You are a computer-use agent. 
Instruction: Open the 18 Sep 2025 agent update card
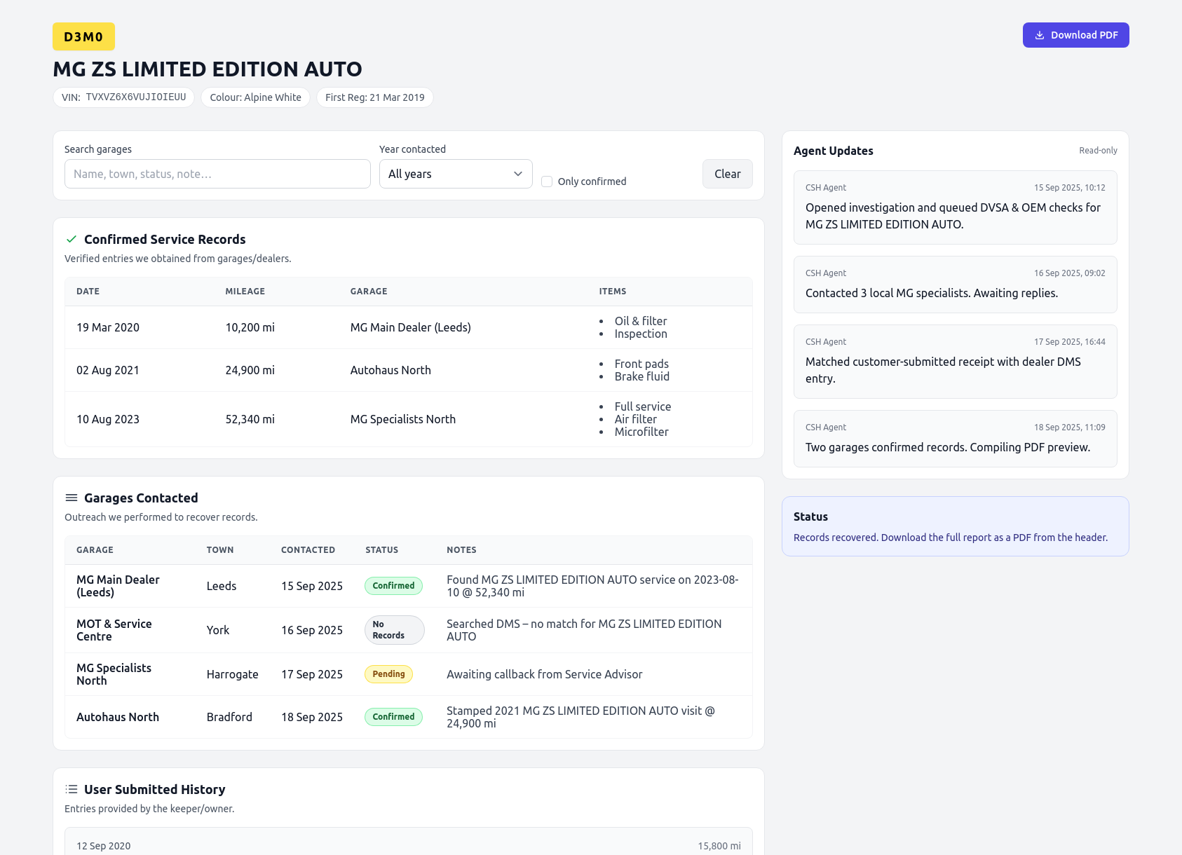(955, 439)
